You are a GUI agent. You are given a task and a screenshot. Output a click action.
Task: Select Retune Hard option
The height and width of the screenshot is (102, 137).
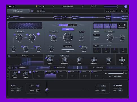(96, 40)
